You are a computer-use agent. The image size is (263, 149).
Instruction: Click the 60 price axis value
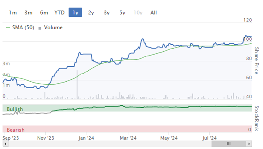tap(249, 78)
